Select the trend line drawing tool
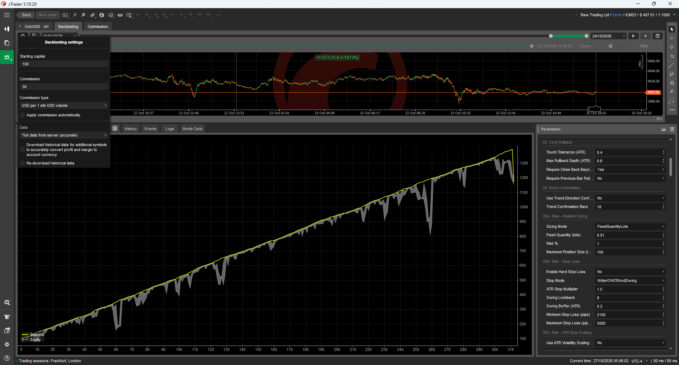Screen dimensions: 679x365 point(672,65)
